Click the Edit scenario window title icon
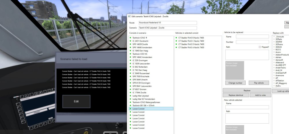 tap(129, 16)
